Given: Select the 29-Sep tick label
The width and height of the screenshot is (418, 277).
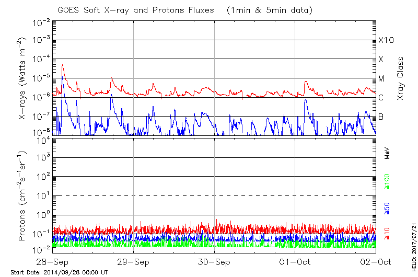Looking at the screenshot, I should coord(134,261).
